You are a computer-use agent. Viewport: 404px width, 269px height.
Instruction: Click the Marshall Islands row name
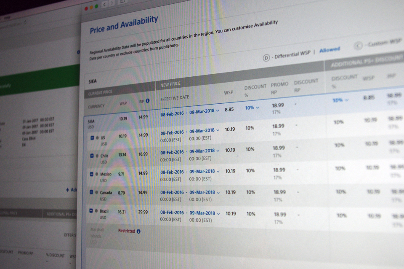(97, 233)
